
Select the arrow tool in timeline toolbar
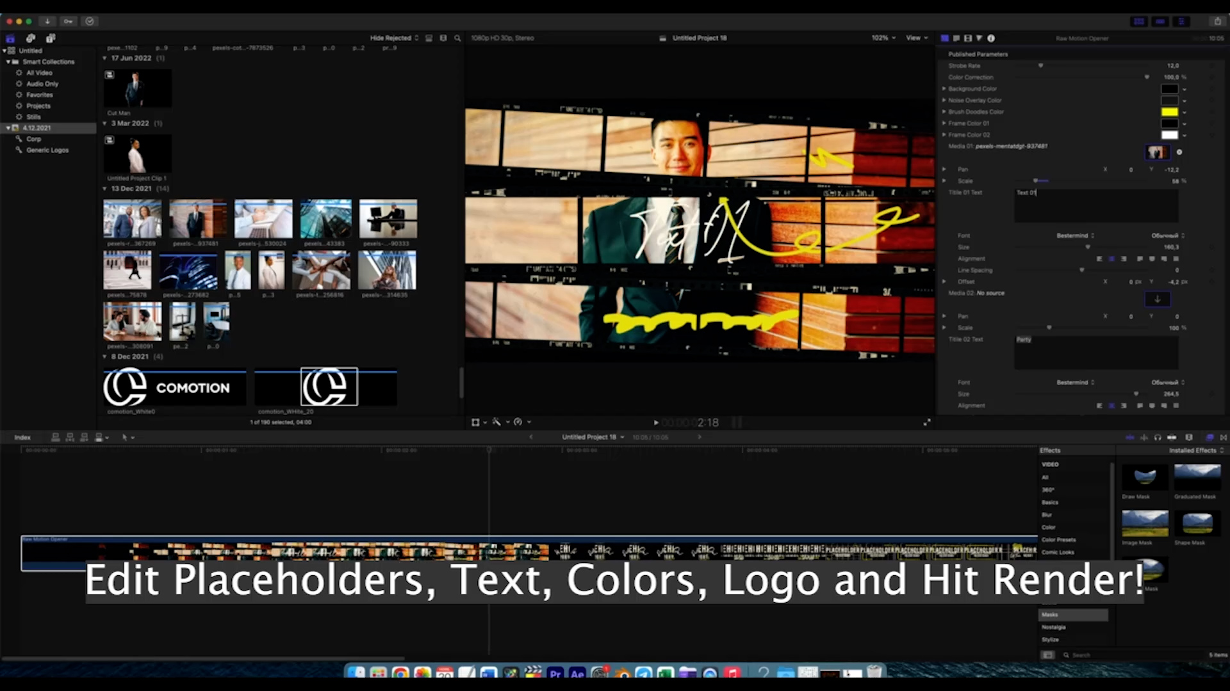coord(125,438)
